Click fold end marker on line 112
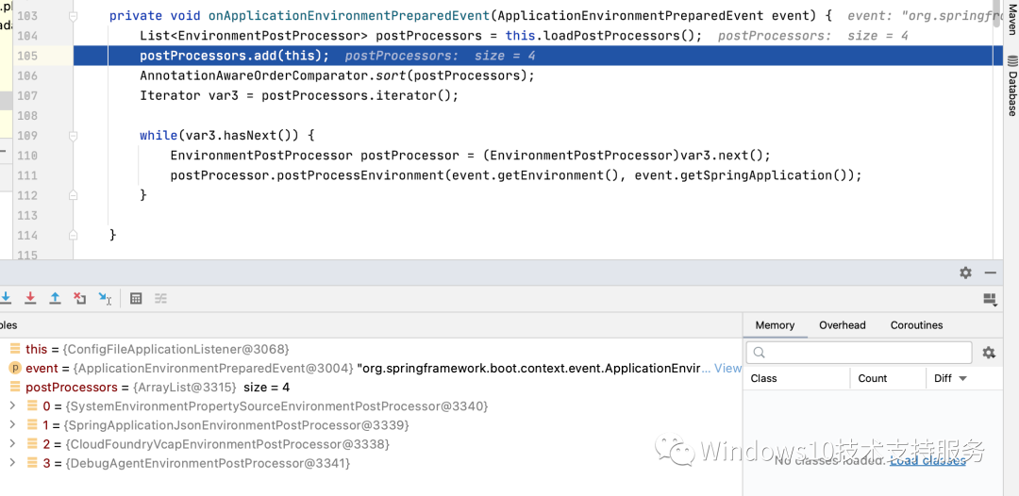The width and height of the screenshot is (1019, 496). tap(73, 195)
